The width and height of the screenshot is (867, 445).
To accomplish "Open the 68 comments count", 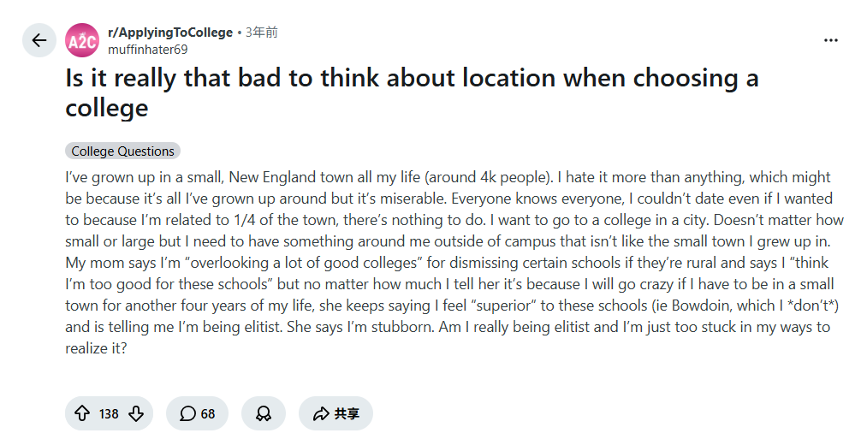I will [208, 414].
